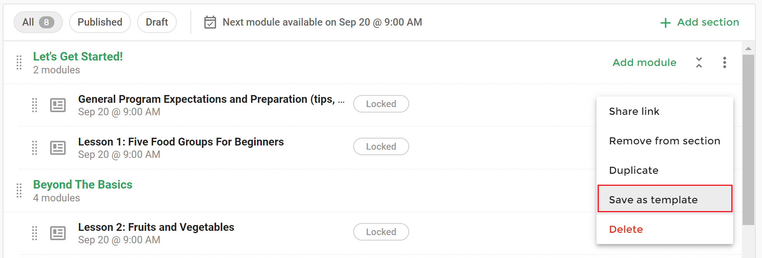
Task: Click the article icon for General Program Expectations
Action: [x=58, y=105]
